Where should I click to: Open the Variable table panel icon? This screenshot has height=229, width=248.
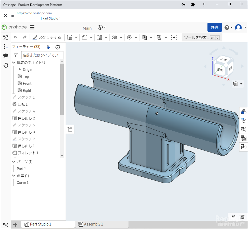coord(244,147)
